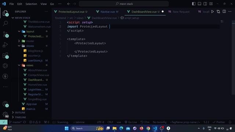Open the Edit menu

19,4
